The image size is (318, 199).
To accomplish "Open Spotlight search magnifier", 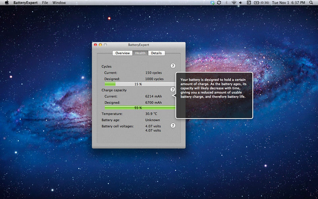I will [x=311, y=3].
